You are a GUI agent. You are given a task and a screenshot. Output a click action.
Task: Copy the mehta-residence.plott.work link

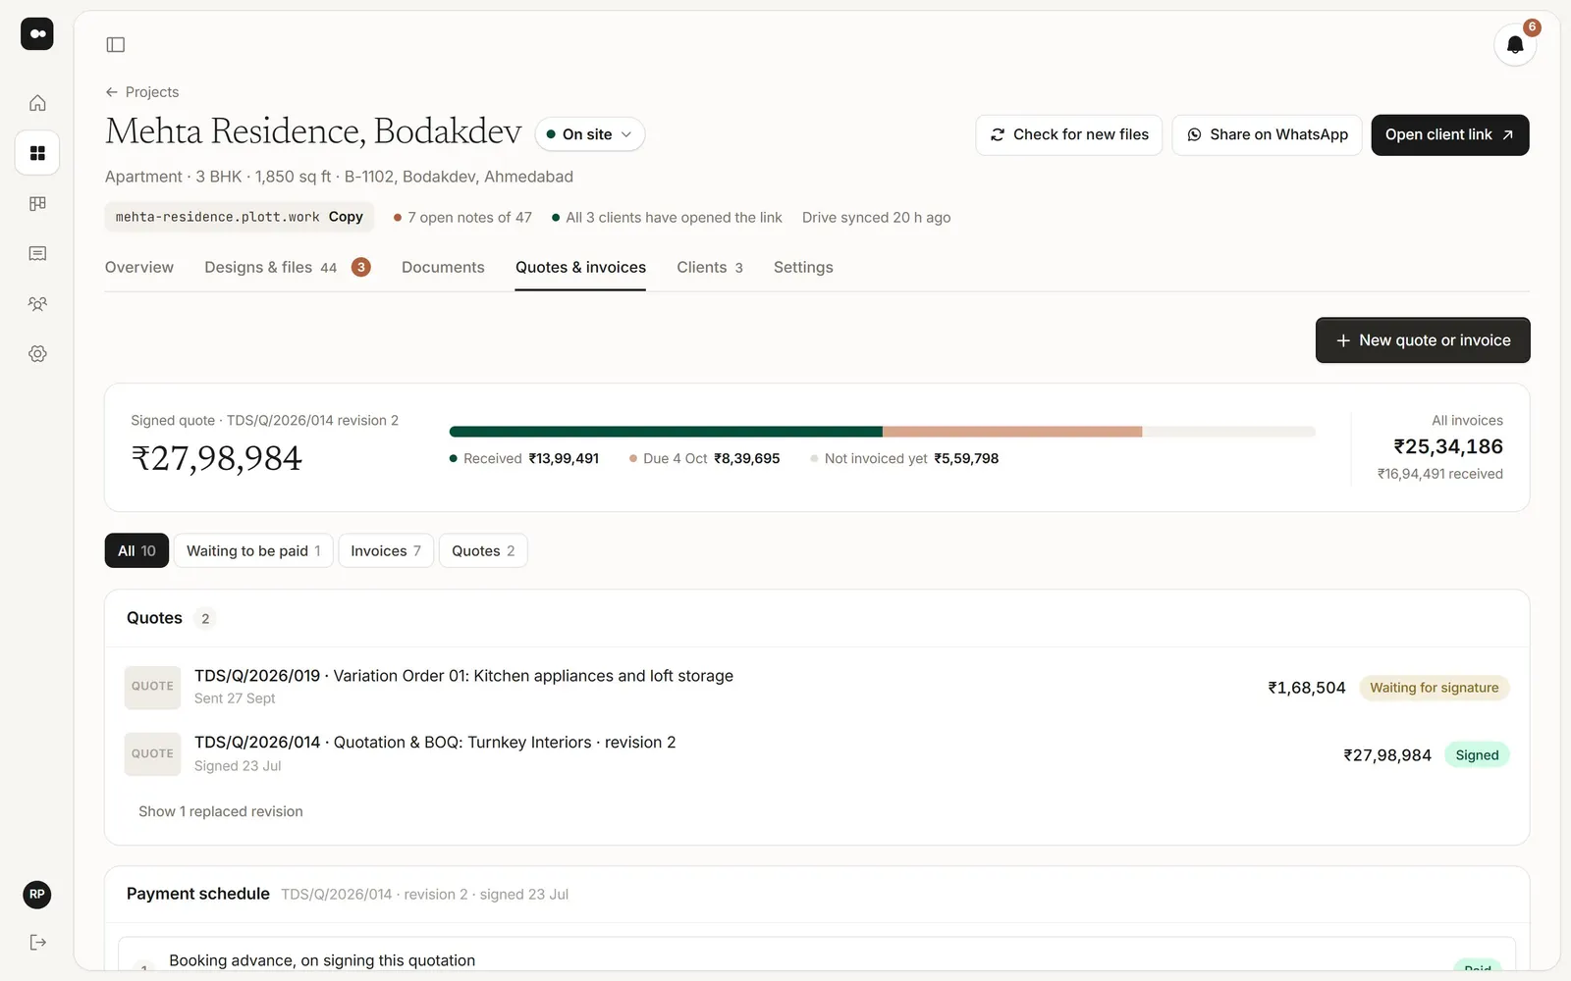[346, 217]
